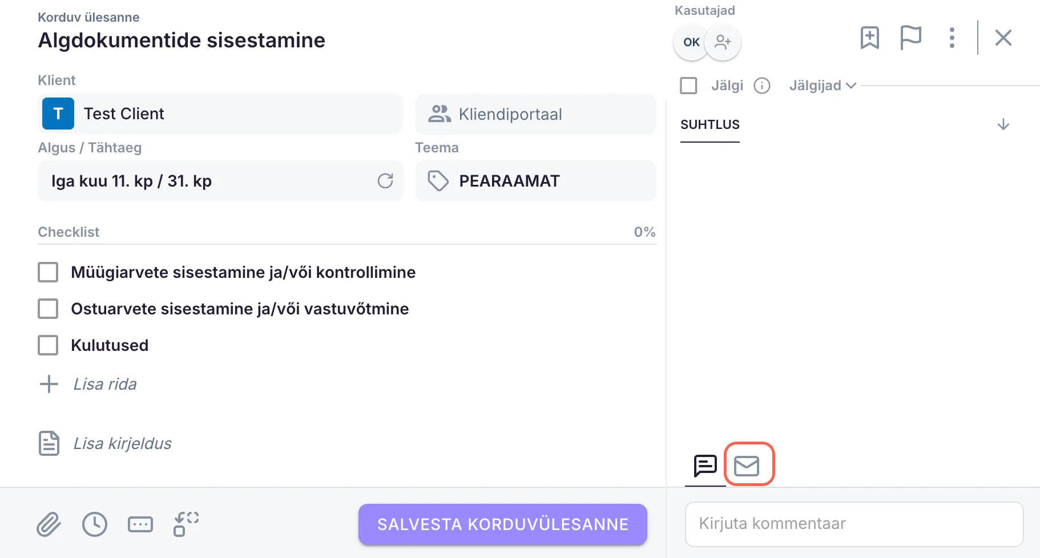Click the Kirjuta kommentaar input field
Screen dimensions: 1040x558
854,524
